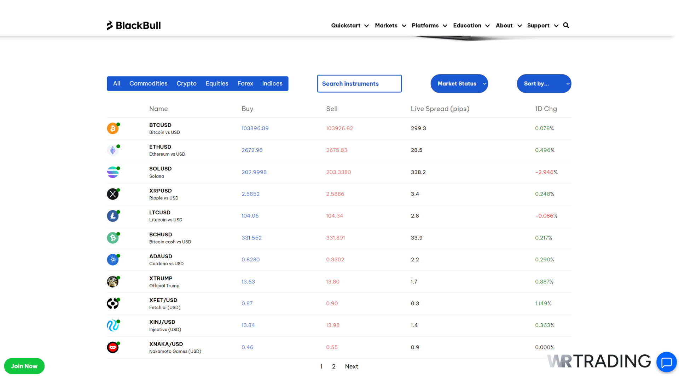
Task: Focus the Search instruments field
Action: [x=359, y=83]
